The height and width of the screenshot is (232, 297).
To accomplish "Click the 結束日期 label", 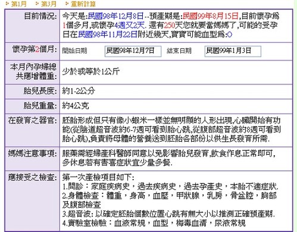I will pyautogui.click(x=179, y=51).
